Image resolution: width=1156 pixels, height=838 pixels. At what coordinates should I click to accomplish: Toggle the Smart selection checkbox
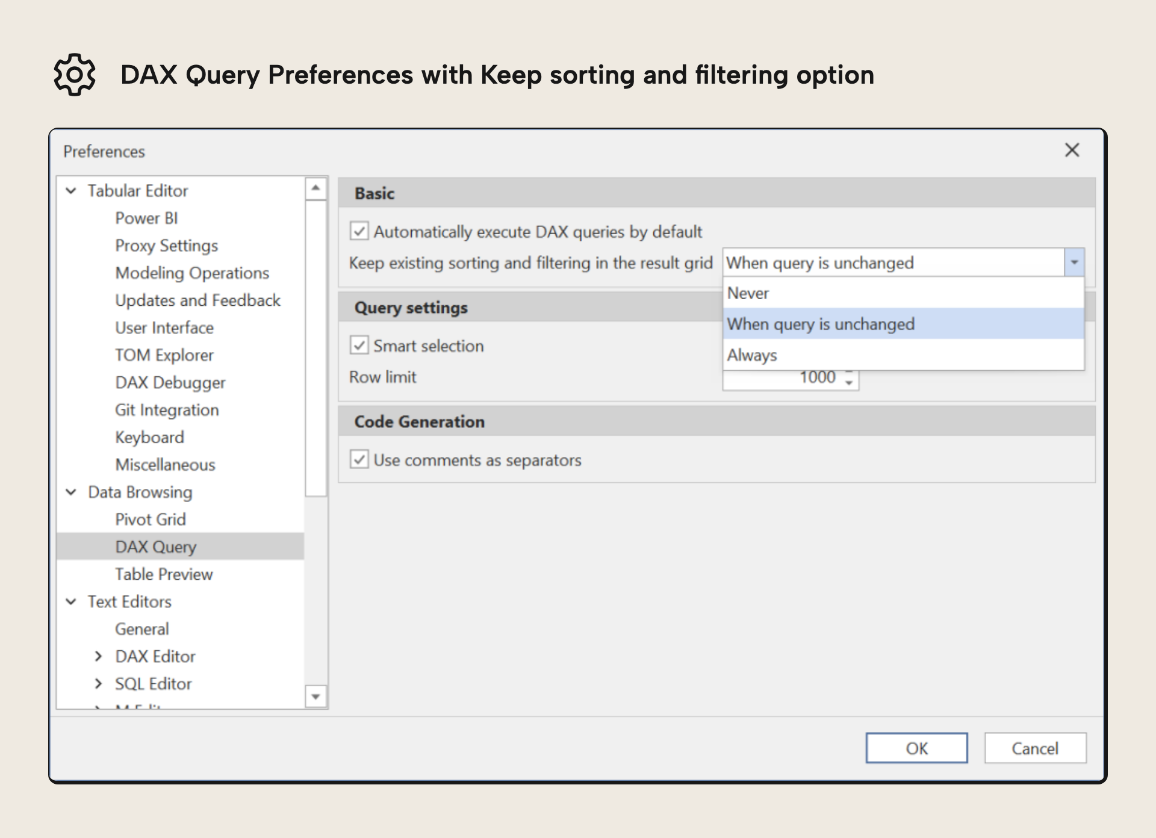coord(359,346)
